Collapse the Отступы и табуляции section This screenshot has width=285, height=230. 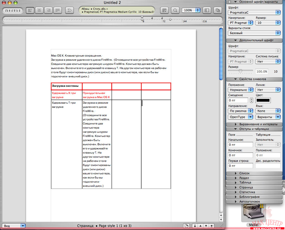(236, 129)
